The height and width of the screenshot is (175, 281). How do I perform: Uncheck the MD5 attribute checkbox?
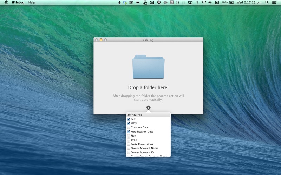tap(129, 123)
